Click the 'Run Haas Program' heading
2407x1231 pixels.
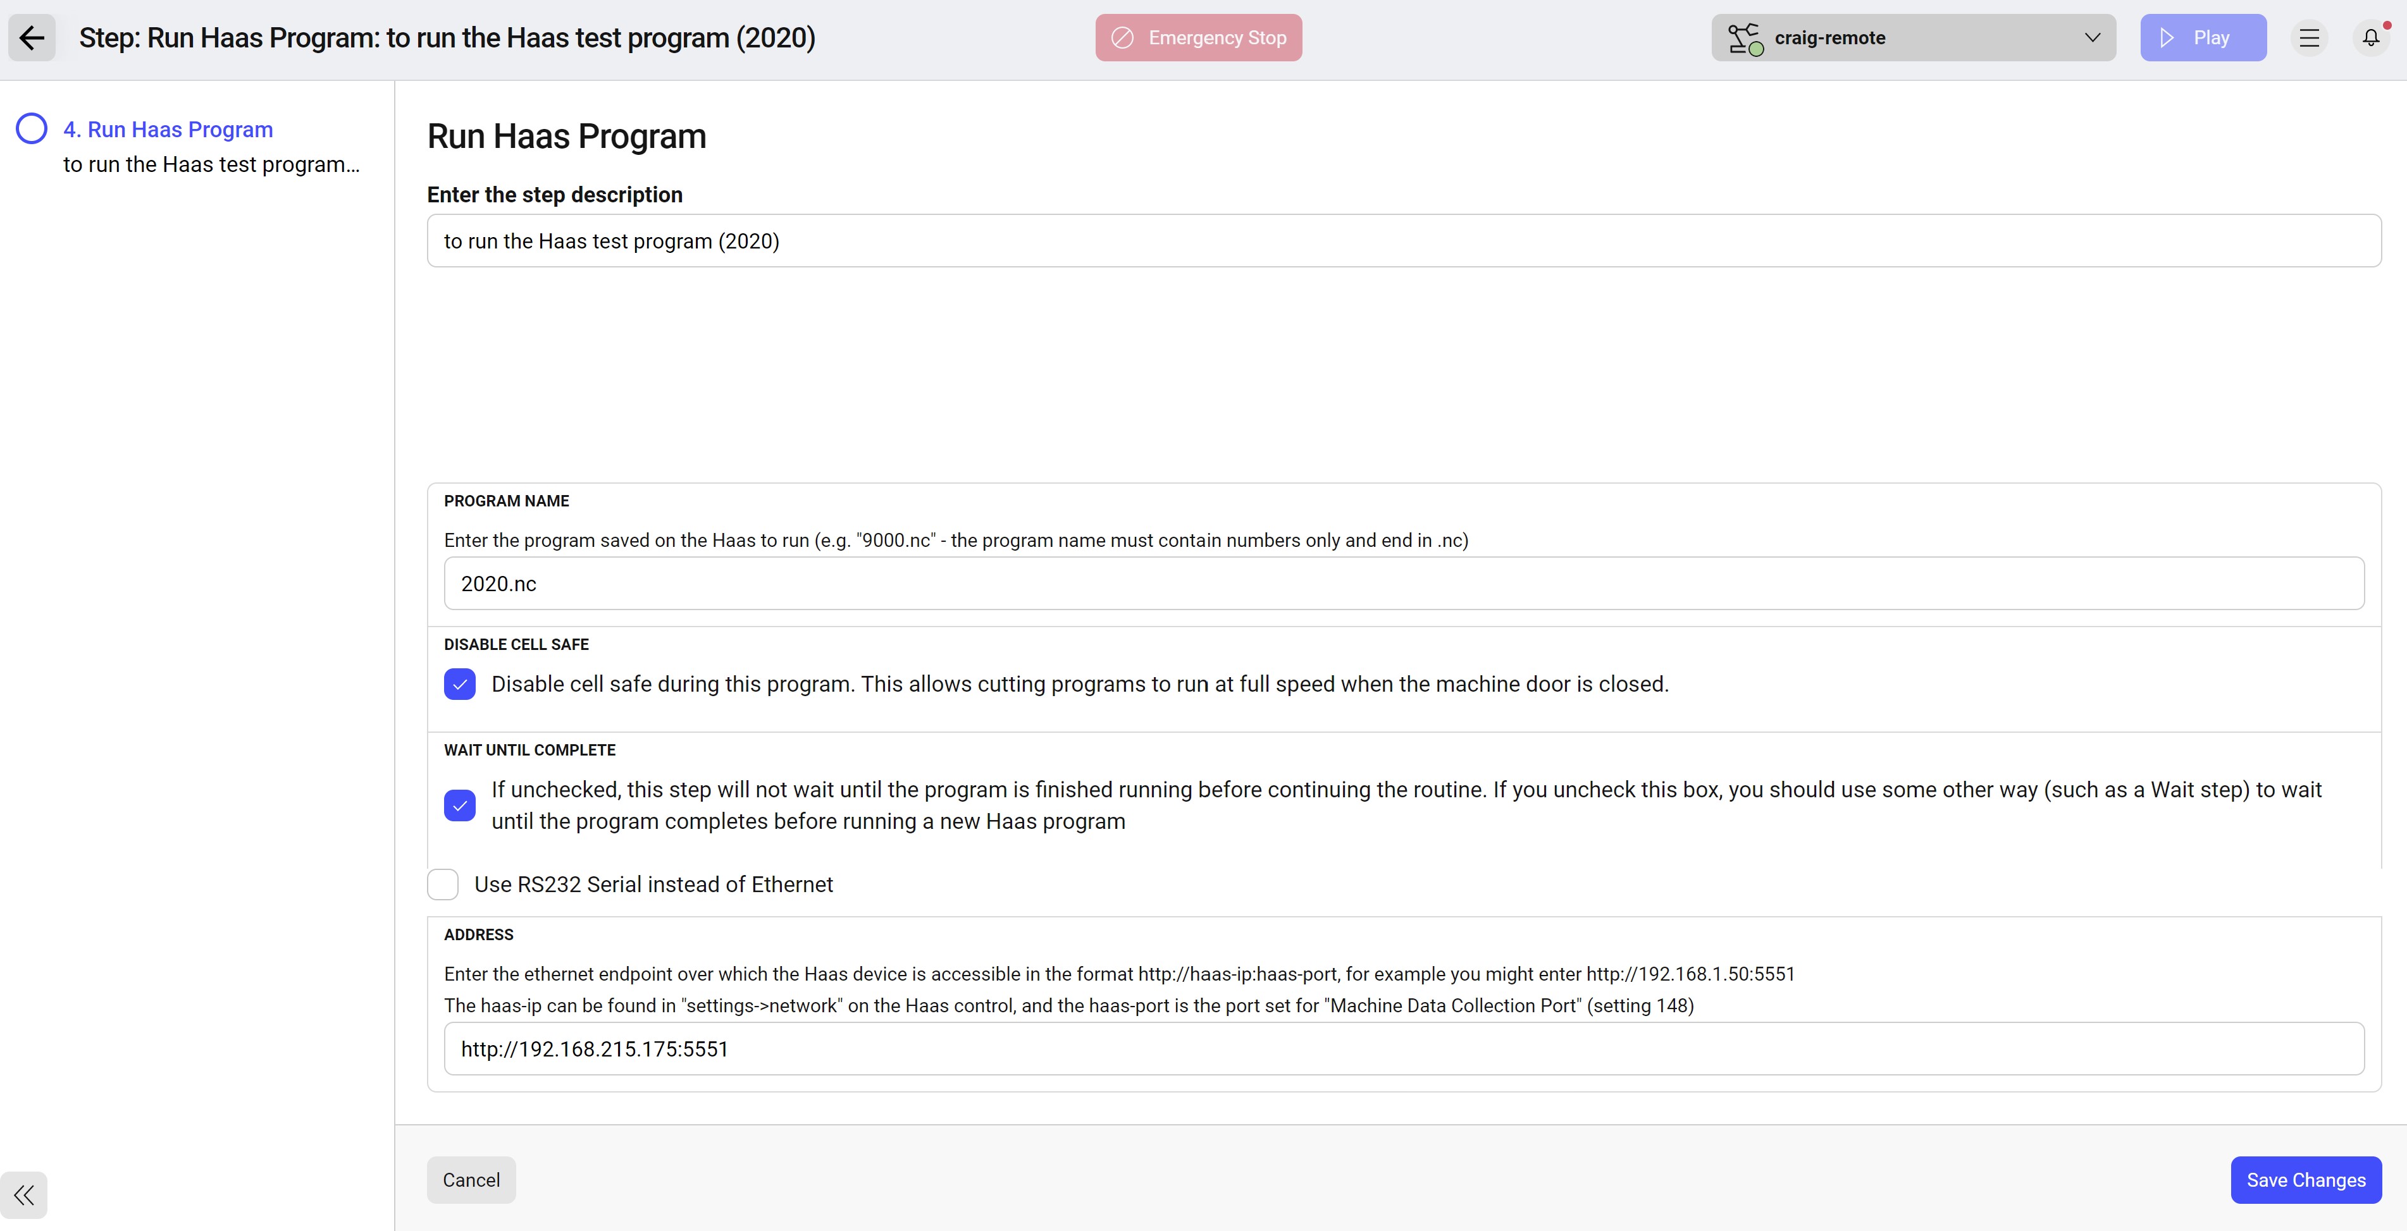566,137
